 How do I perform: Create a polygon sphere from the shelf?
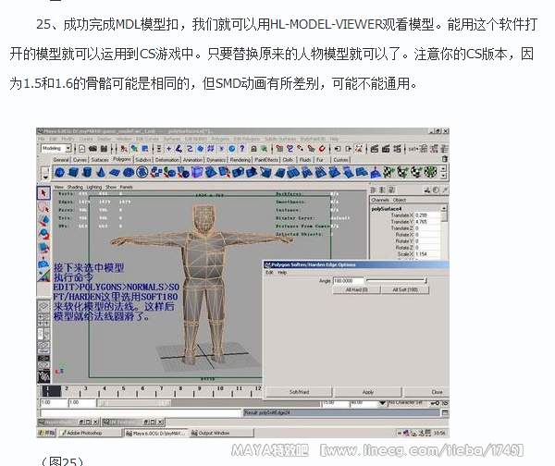[x=60, y=172]
